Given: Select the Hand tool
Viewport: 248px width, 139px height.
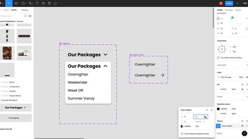Looking at the screenshot, I should click(x=49, y=3).
